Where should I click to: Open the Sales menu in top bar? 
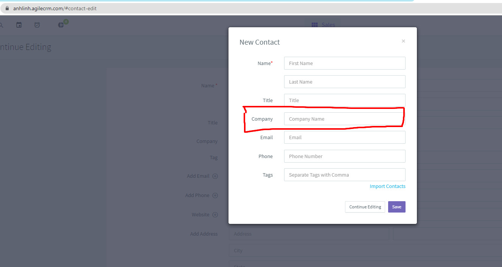[x=323, y=25]
